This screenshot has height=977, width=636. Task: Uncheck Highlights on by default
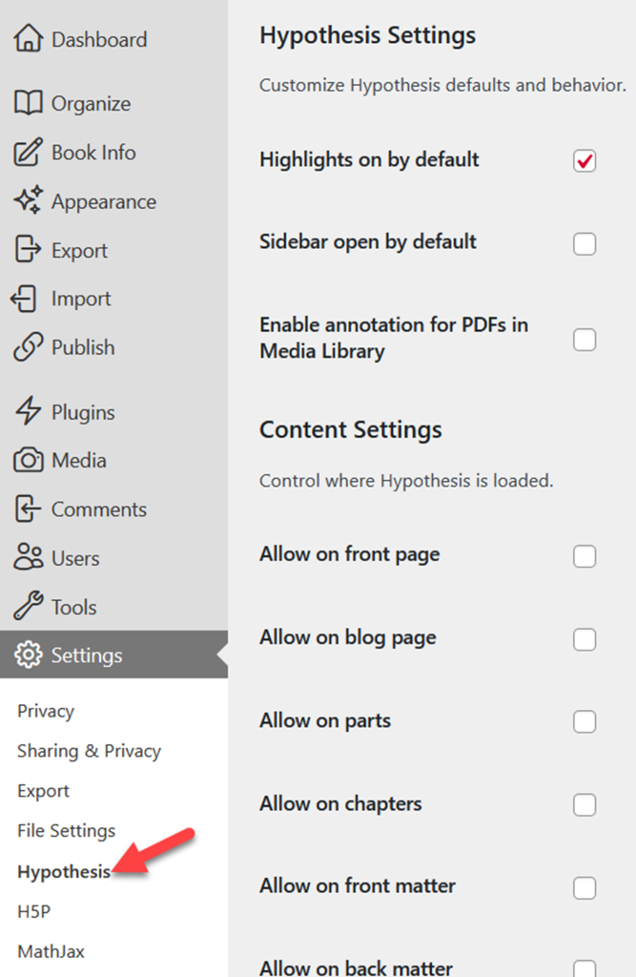pyautogui.click(x=585, y=161)
